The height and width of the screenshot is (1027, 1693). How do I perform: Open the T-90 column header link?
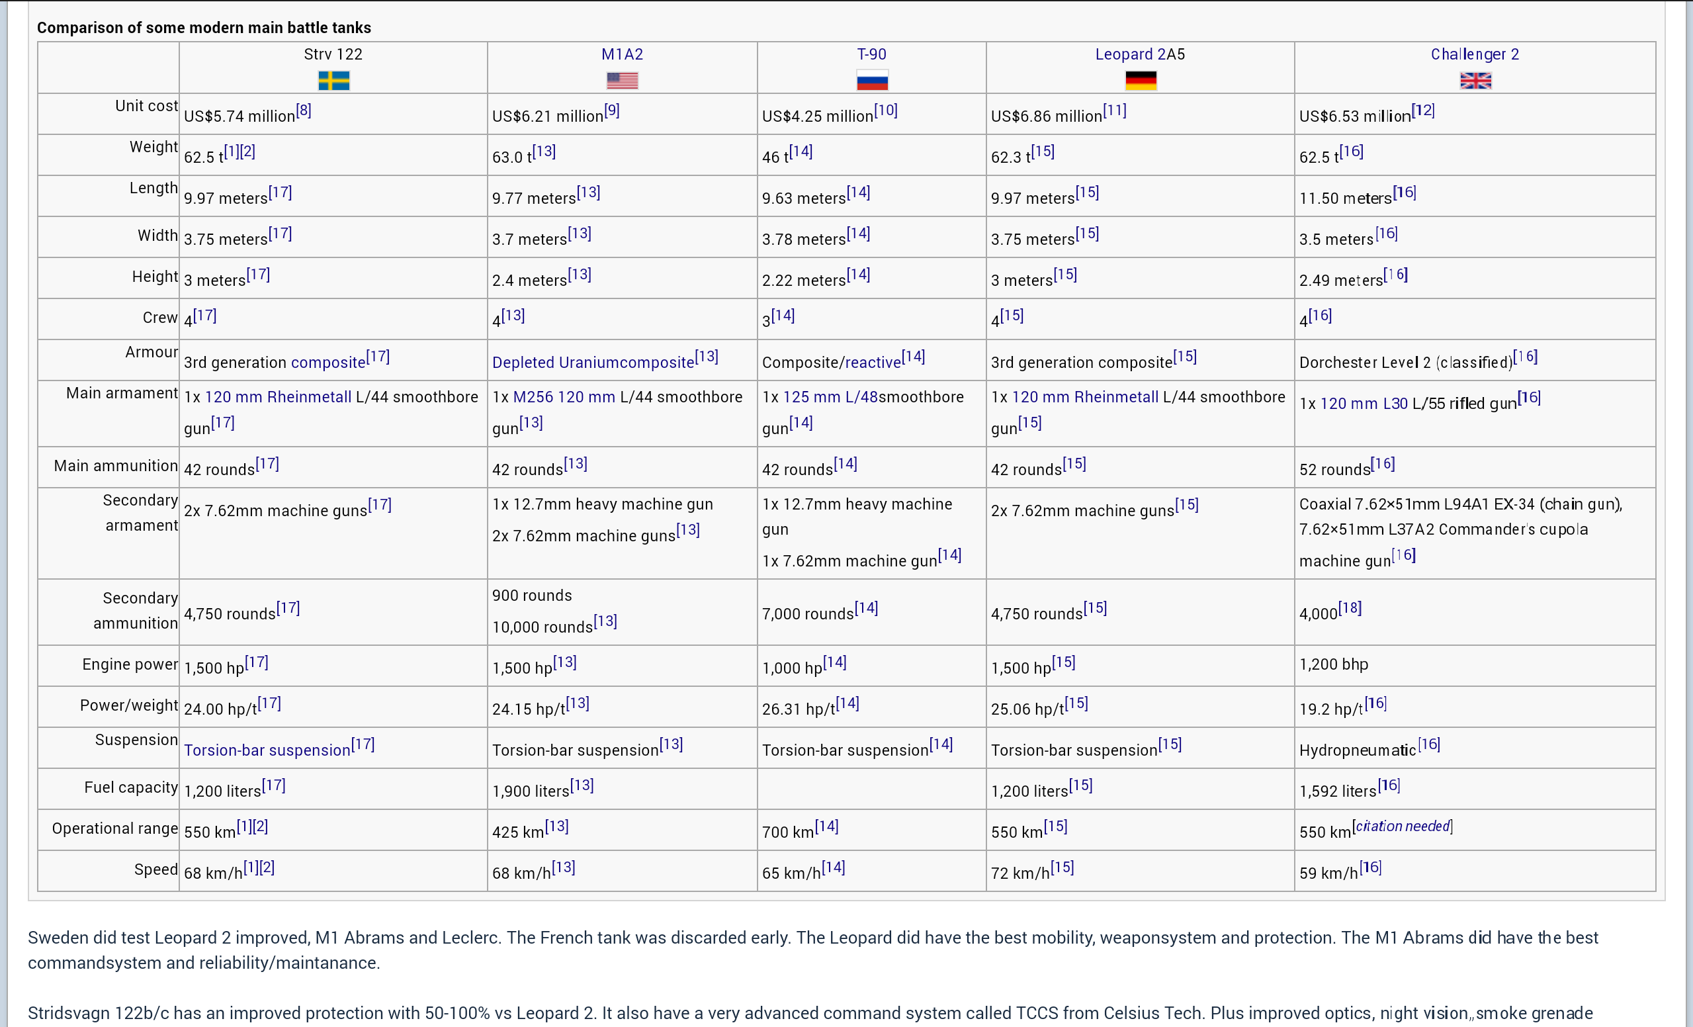point(872,54)
